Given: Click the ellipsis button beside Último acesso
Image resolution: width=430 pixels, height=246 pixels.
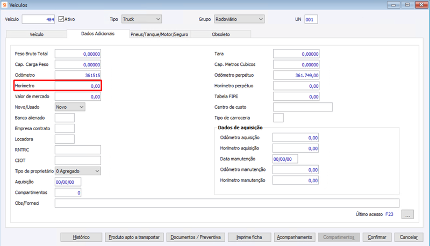Looking at the screenshot, I should (407, 214).
